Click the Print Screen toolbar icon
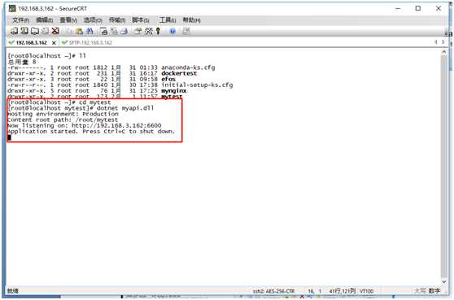Screen dimensions: 454x300 [x=103, y=31]
